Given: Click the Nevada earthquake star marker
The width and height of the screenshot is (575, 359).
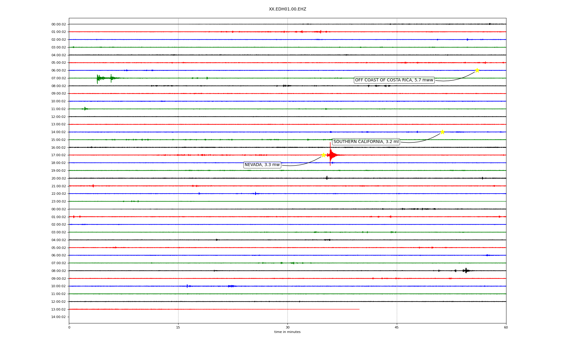Looking at the screenshot, I should pyautogui.click(x=323, y=155).
